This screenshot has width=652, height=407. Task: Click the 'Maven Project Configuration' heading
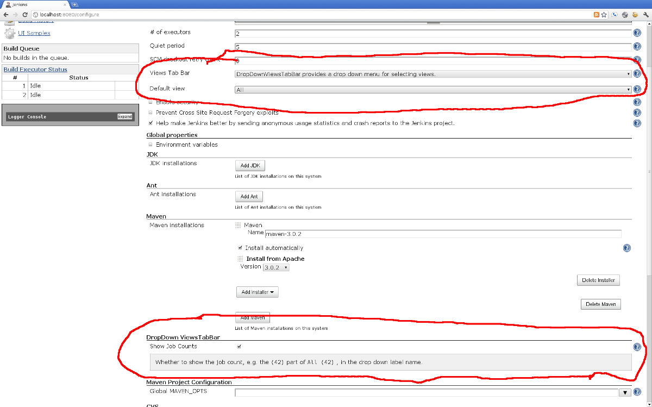pos(189,382)
